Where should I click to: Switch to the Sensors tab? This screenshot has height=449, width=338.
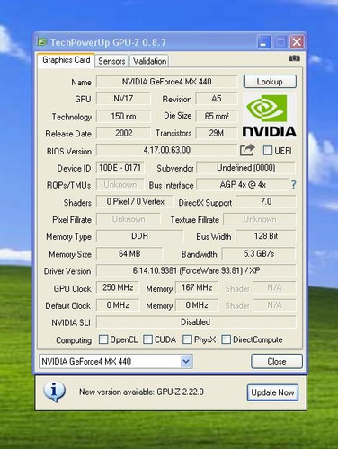point(111,61)
